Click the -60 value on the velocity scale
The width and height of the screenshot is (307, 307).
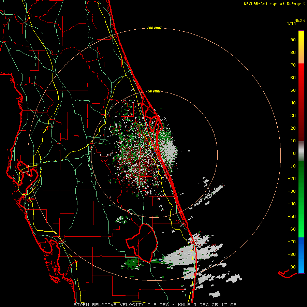[292, 229]
